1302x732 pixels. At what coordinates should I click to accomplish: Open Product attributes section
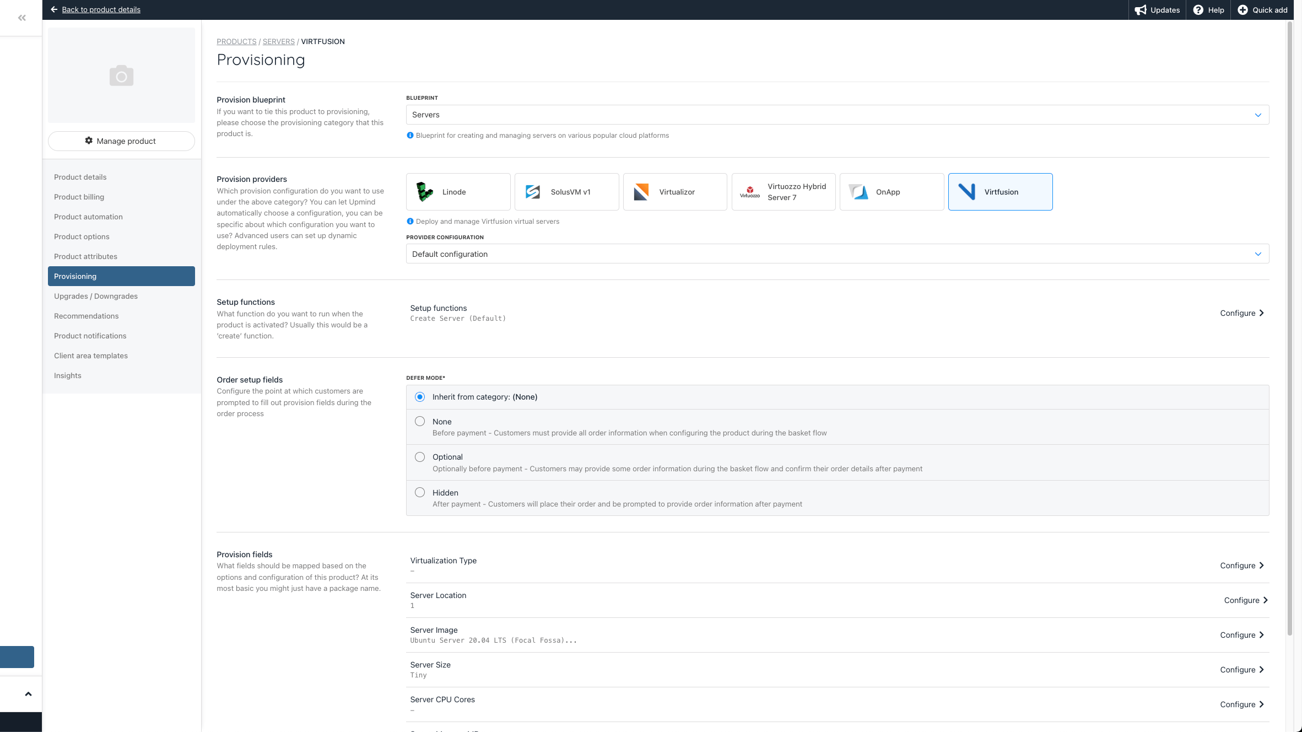[x=121, y=256]
